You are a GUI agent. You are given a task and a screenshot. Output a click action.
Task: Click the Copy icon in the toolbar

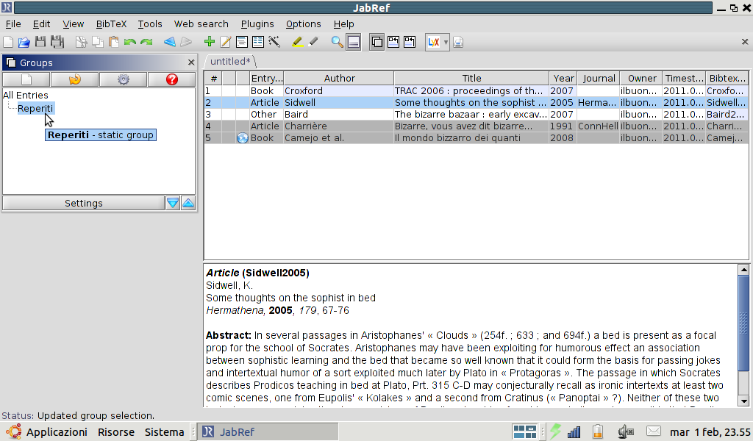coord(98,42)
